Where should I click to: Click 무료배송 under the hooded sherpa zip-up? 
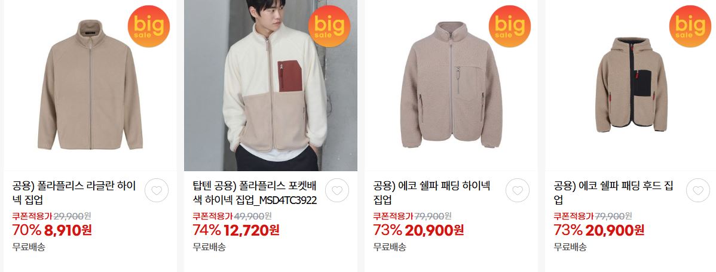click(570, 248)
